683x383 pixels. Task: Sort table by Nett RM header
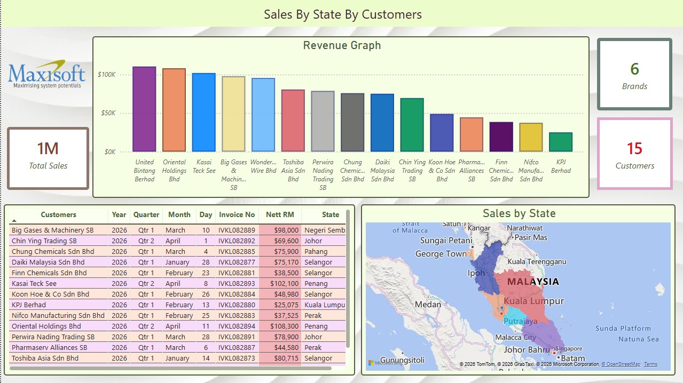click(280, 214)
